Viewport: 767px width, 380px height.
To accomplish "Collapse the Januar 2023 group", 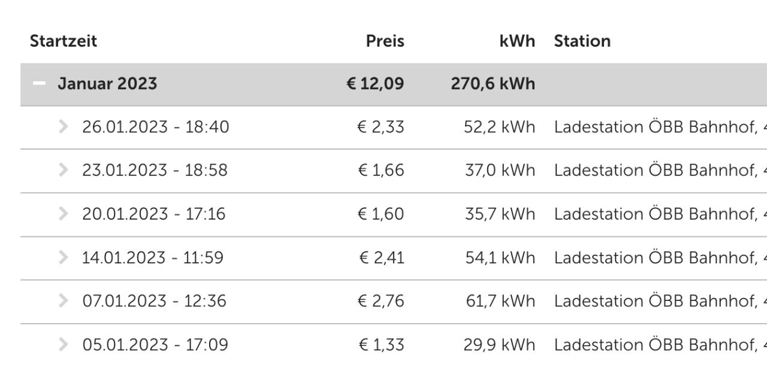I will tap(39, 83).
